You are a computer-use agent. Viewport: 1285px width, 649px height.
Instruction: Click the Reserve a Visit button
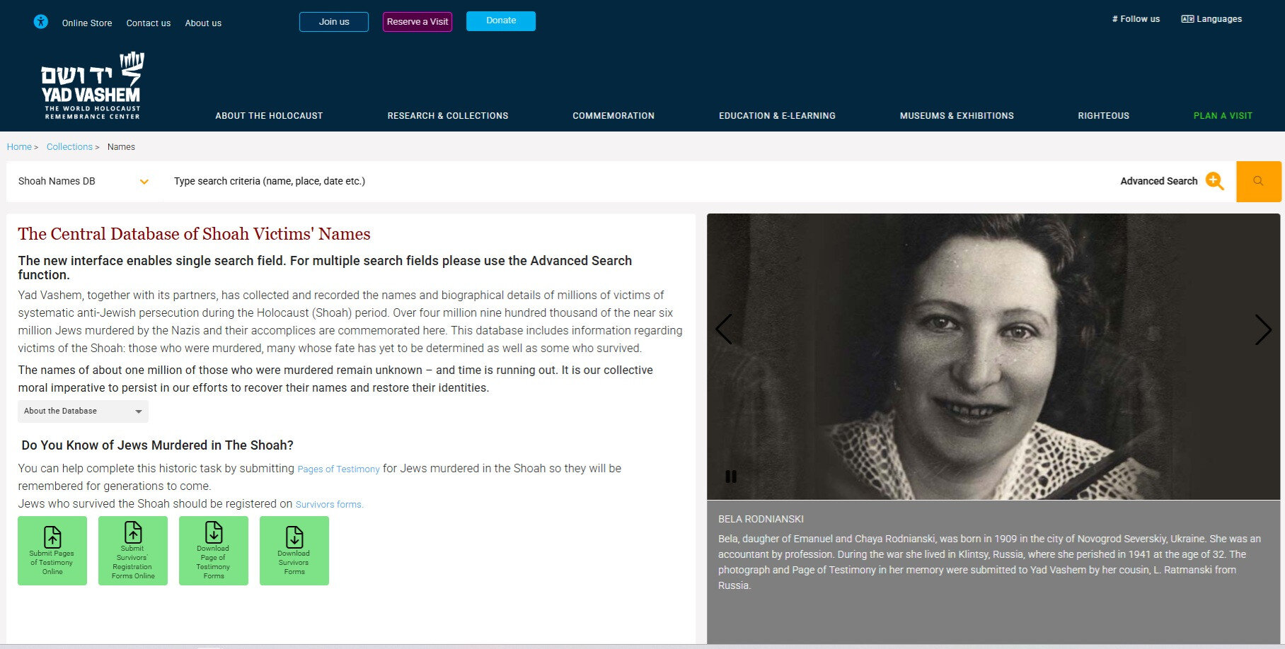tap(417, 22)
